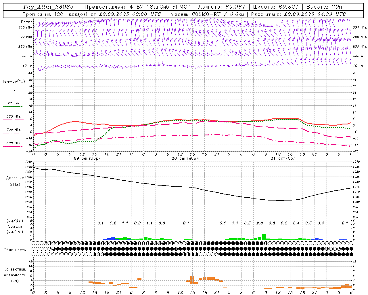
Task: Click the 01 октября date label
Action: coord(283,158)
